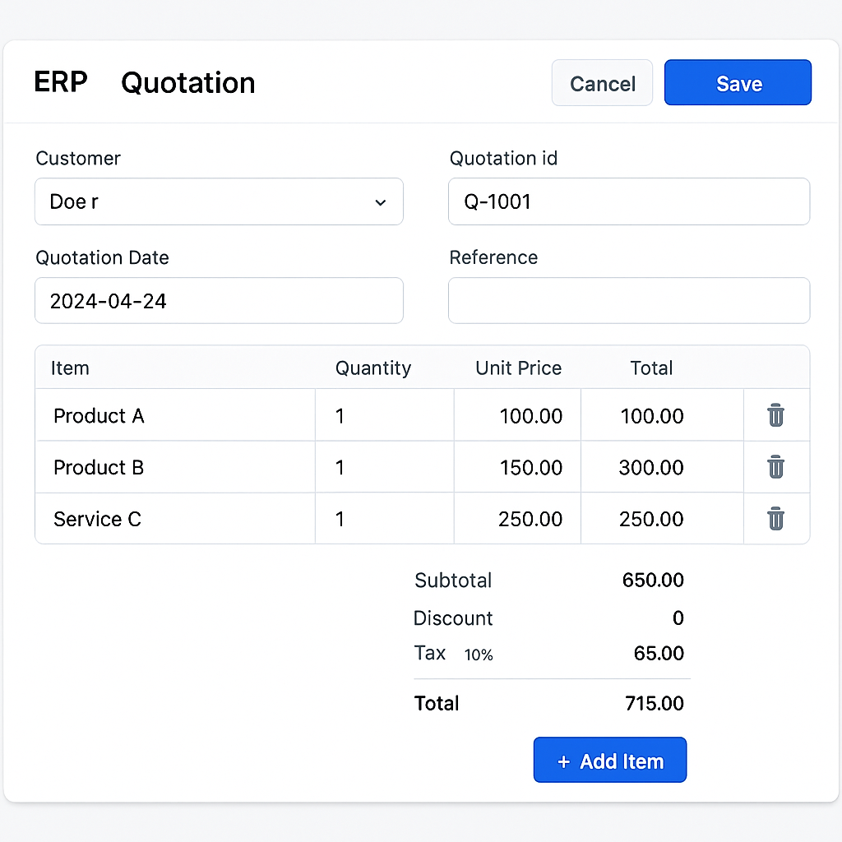The height and width of the screenshot is (842, 842).
Task: Select the Service C item cell
Action: 176,519
